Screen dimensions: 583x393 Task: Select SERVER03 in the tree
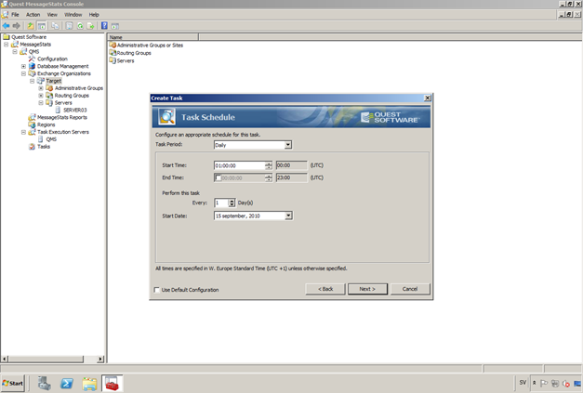click(x=74, y=110)
